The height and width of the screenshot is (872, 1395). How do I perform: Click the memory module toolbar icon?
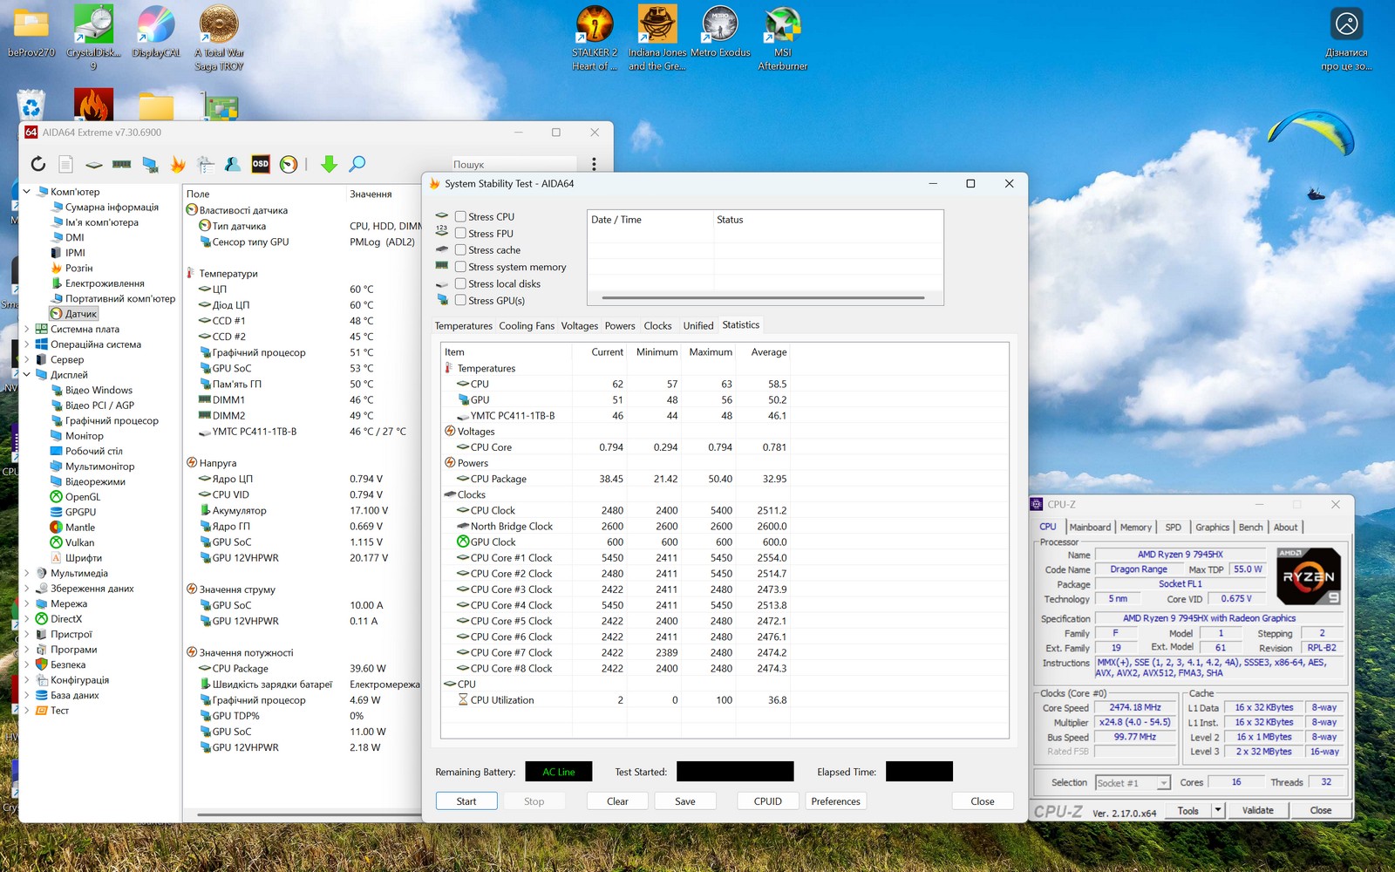pyautogui.click(x=122, y=164)
